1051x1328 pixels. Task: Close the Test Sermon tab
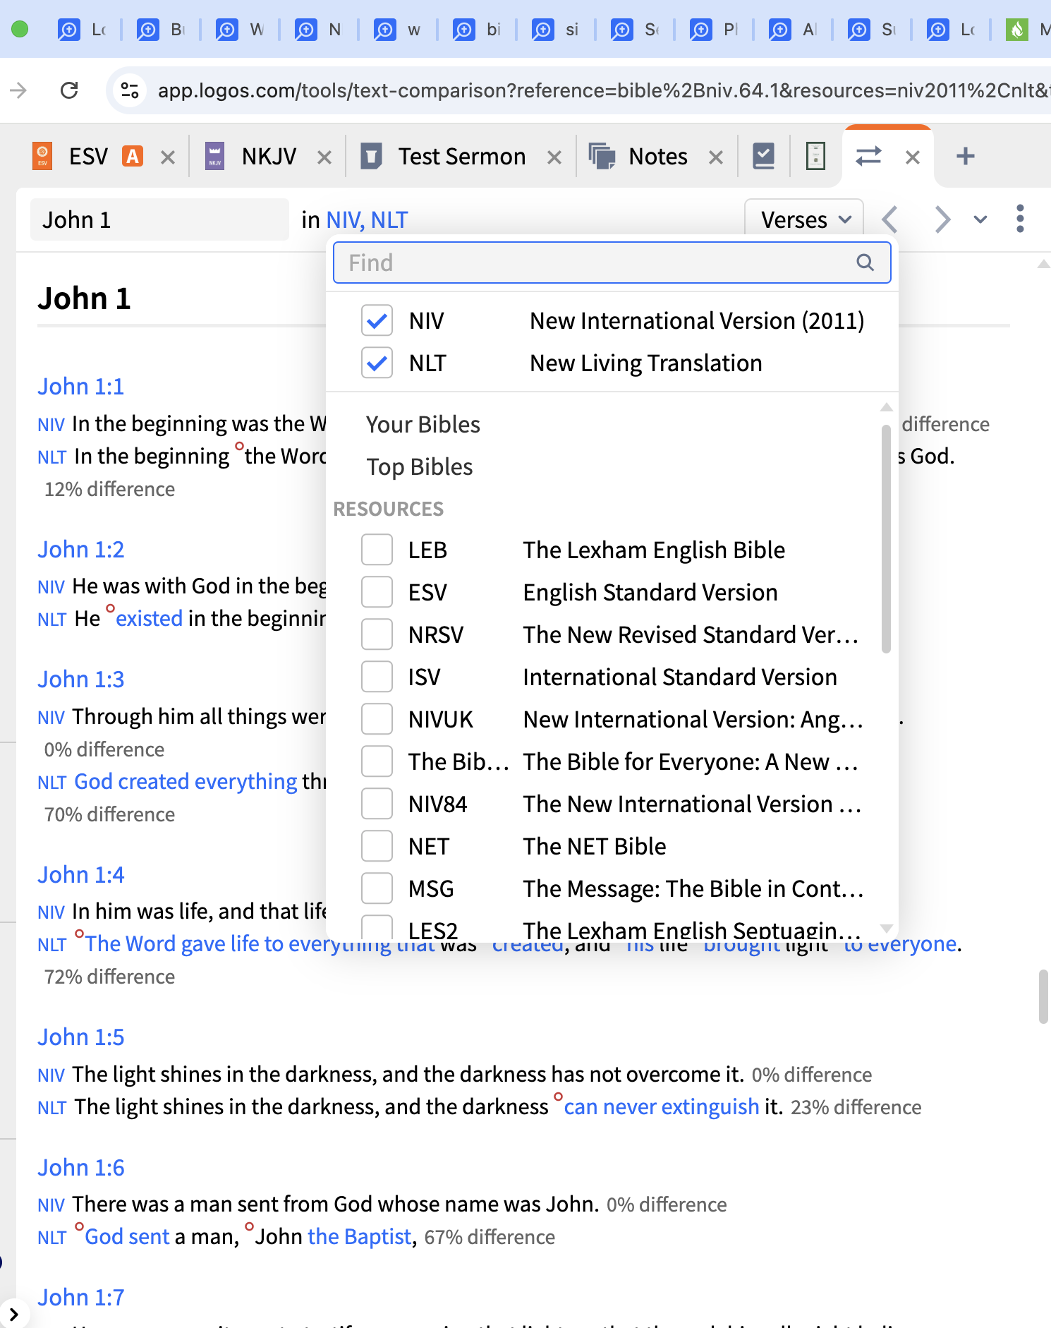[554, 157]
